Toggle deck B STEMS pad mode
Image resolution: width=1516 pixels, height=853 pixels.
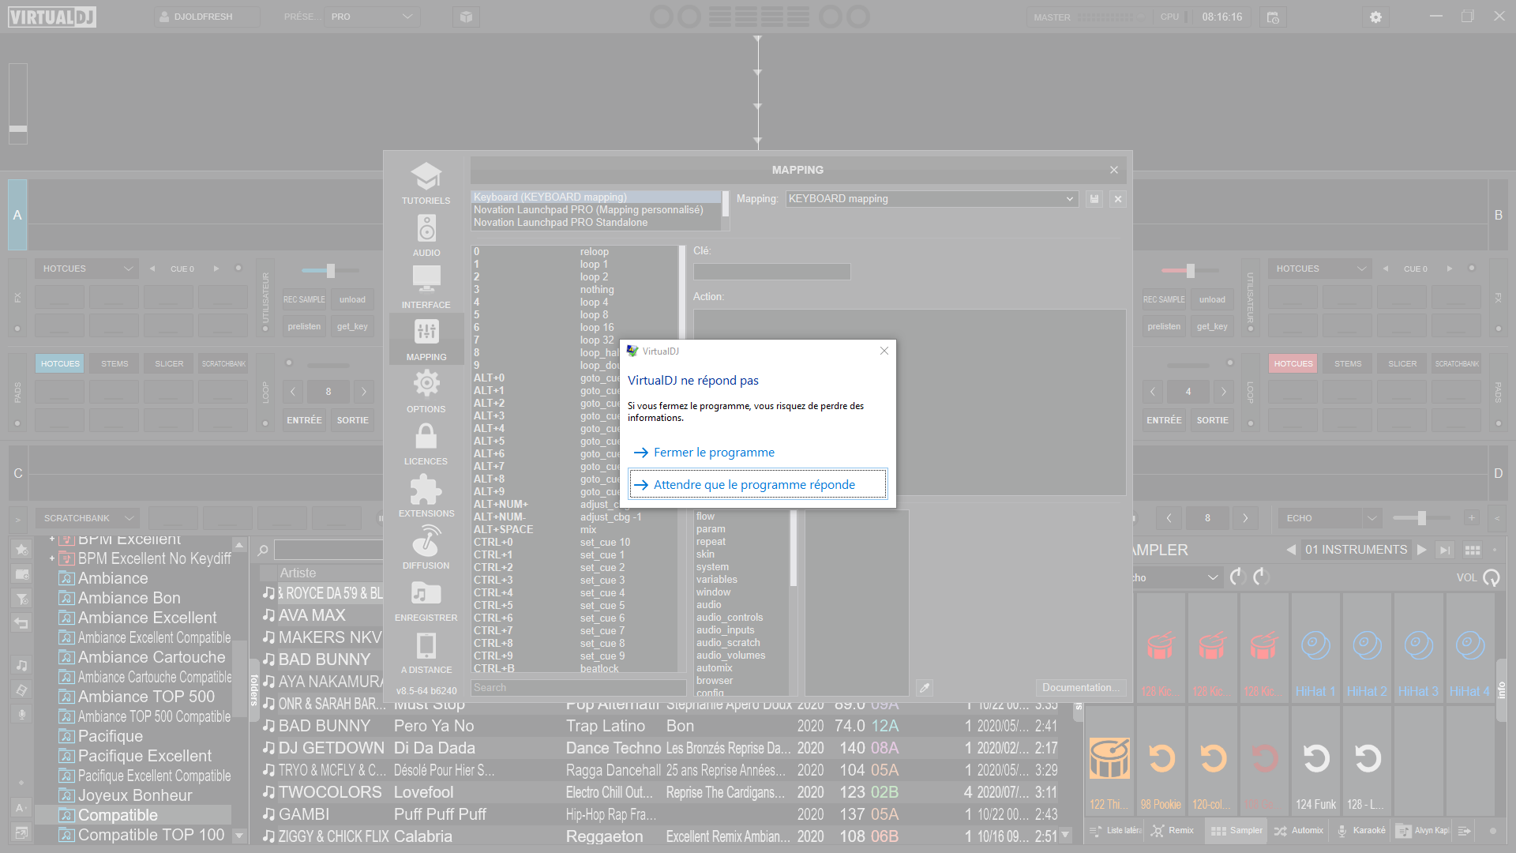(x=1348, y=363)
